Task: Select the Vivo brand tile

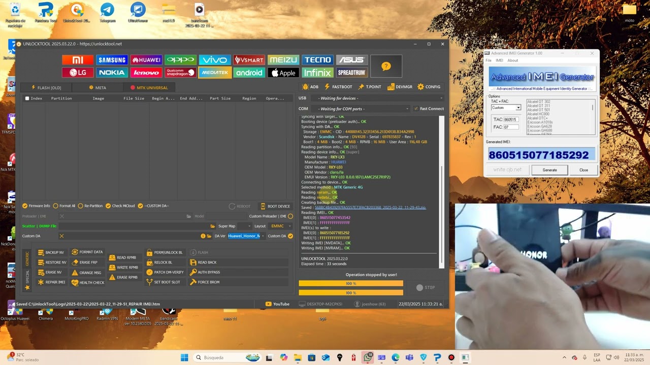Action: (215, 60)
